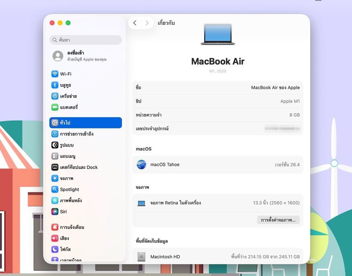The image size is (352, 276).
Task: Open the จอภาพ display icon in sidebar
Action: point(55,178)
